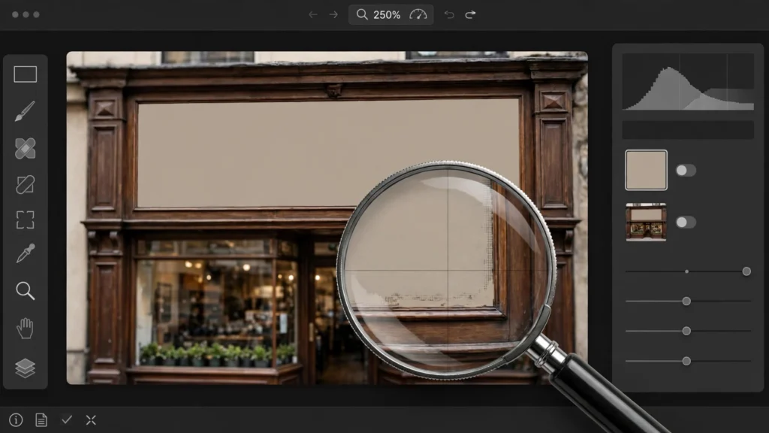Open the document notes icon
The height and width of the screenshot is (433, 769).
41,419
